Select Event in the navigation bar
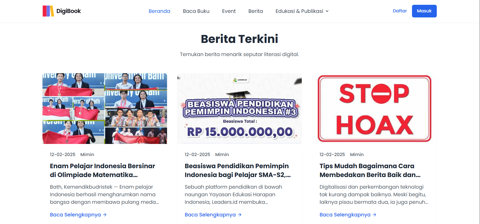Viewport: 480px width, 224px height. (229, 11)
